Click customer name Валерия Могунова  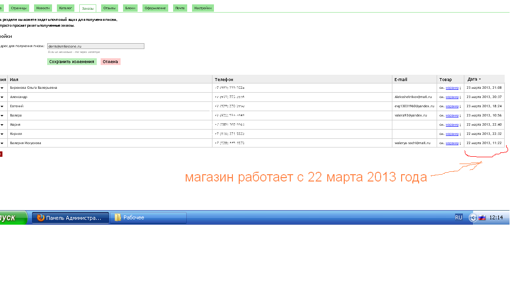pos(25,143)
